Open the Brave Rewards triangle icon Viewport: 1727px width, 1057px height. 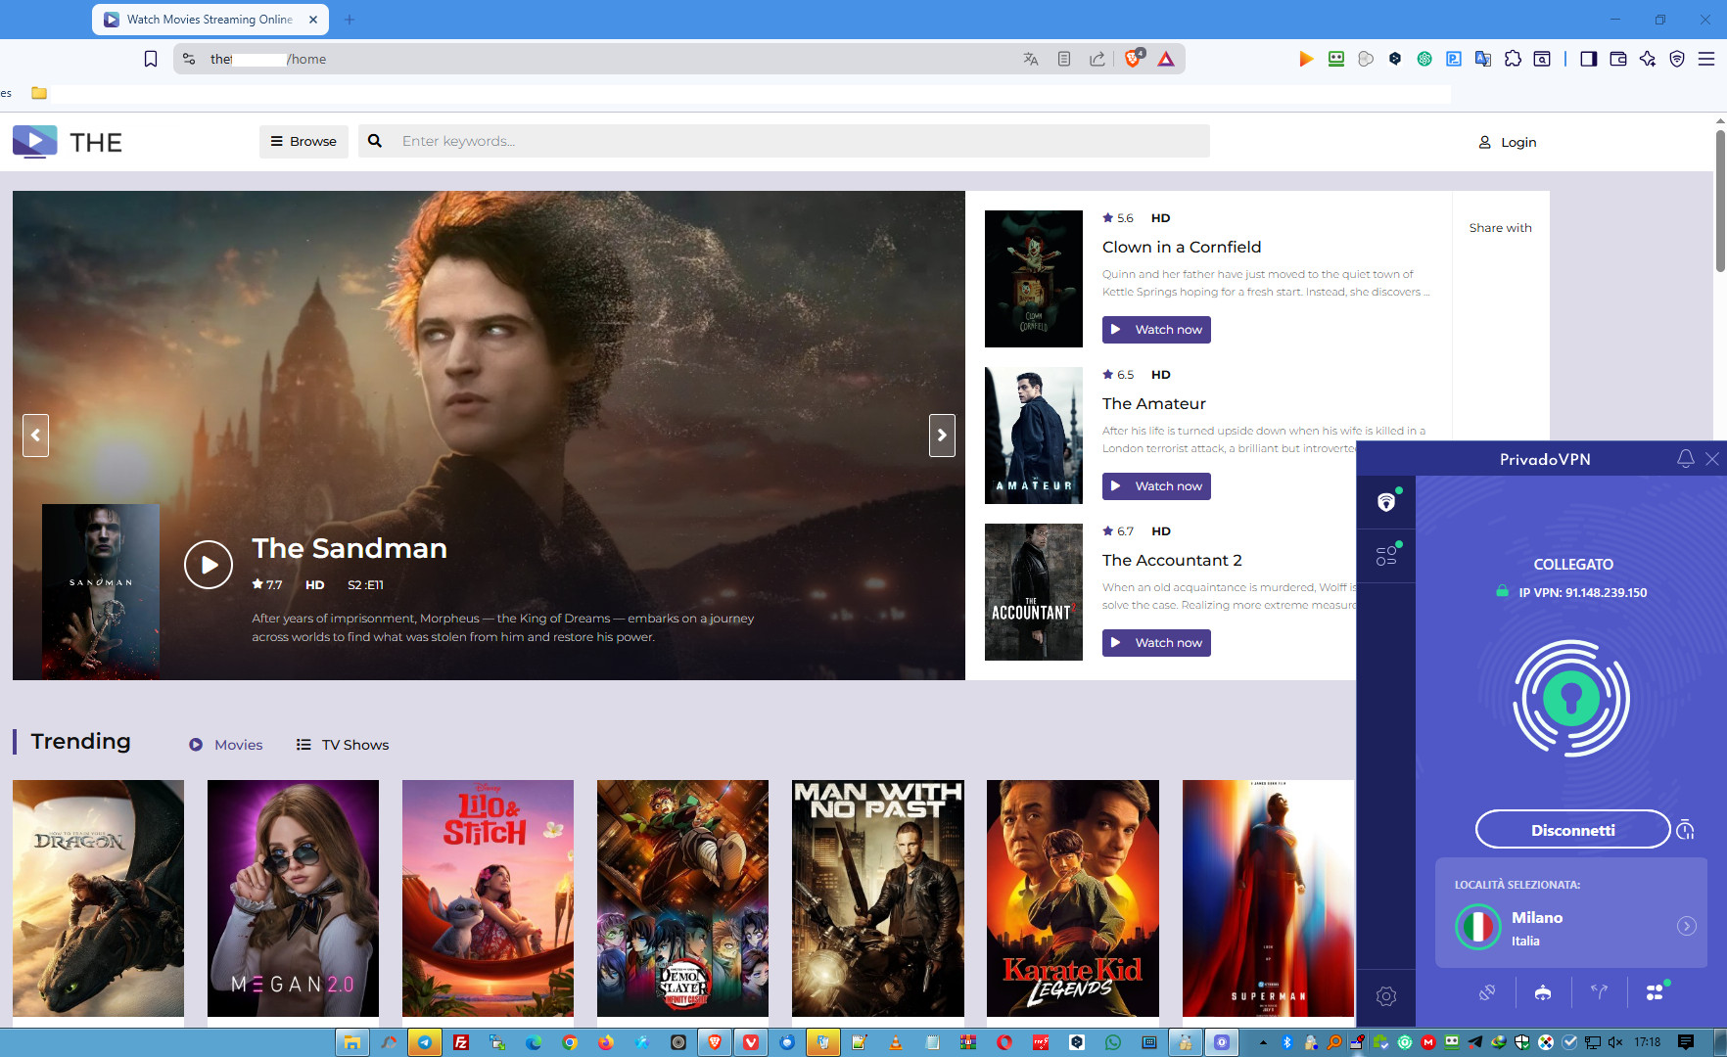[x=1166, y=59]
